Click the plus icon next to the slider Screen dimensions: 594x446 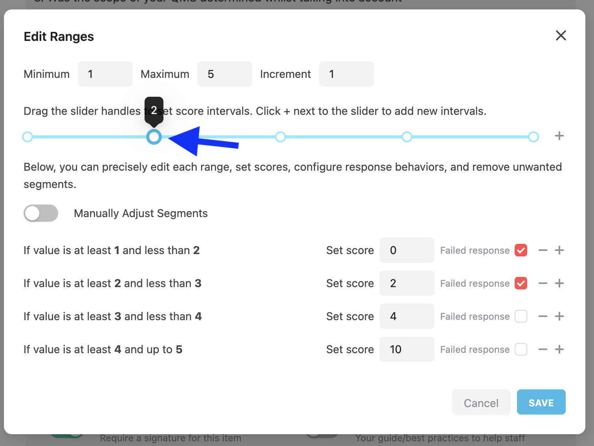coord(559,136)
